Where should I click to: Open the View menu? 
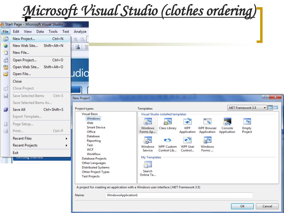click(x=28, y=32)
